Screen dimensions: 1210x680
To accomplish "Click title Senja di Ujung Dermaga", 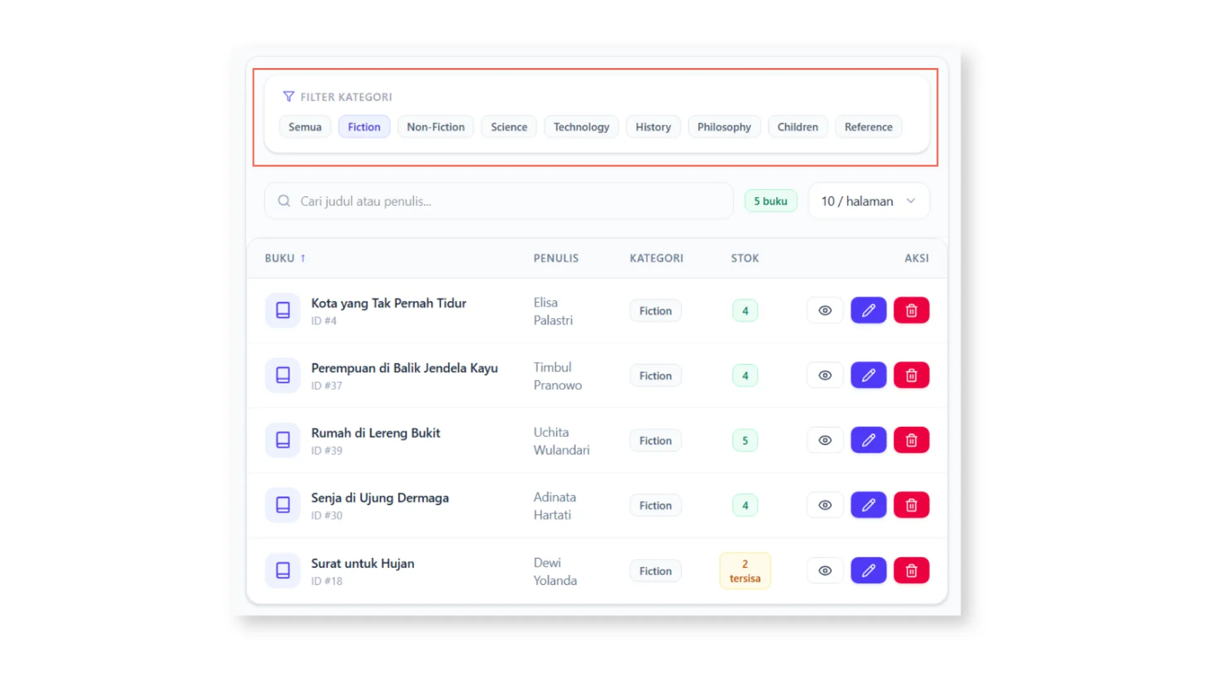I will click(380, 498).
